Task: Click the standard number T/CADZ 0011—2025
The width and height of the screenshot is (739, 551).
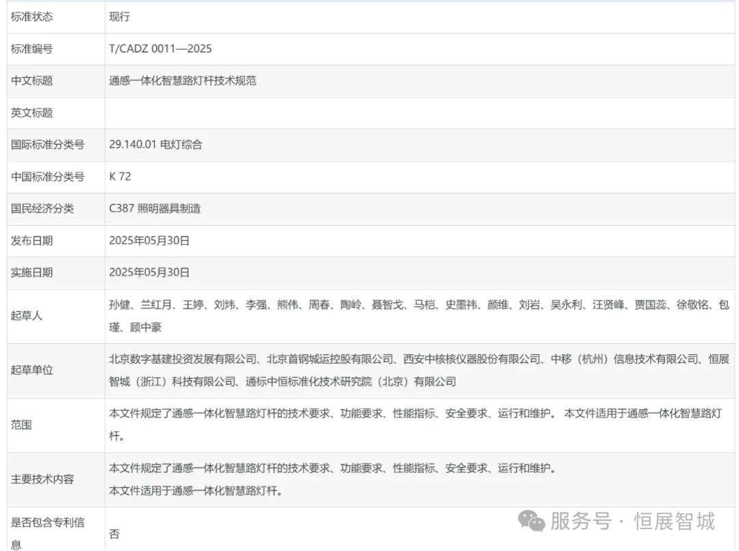Action: 160,49
